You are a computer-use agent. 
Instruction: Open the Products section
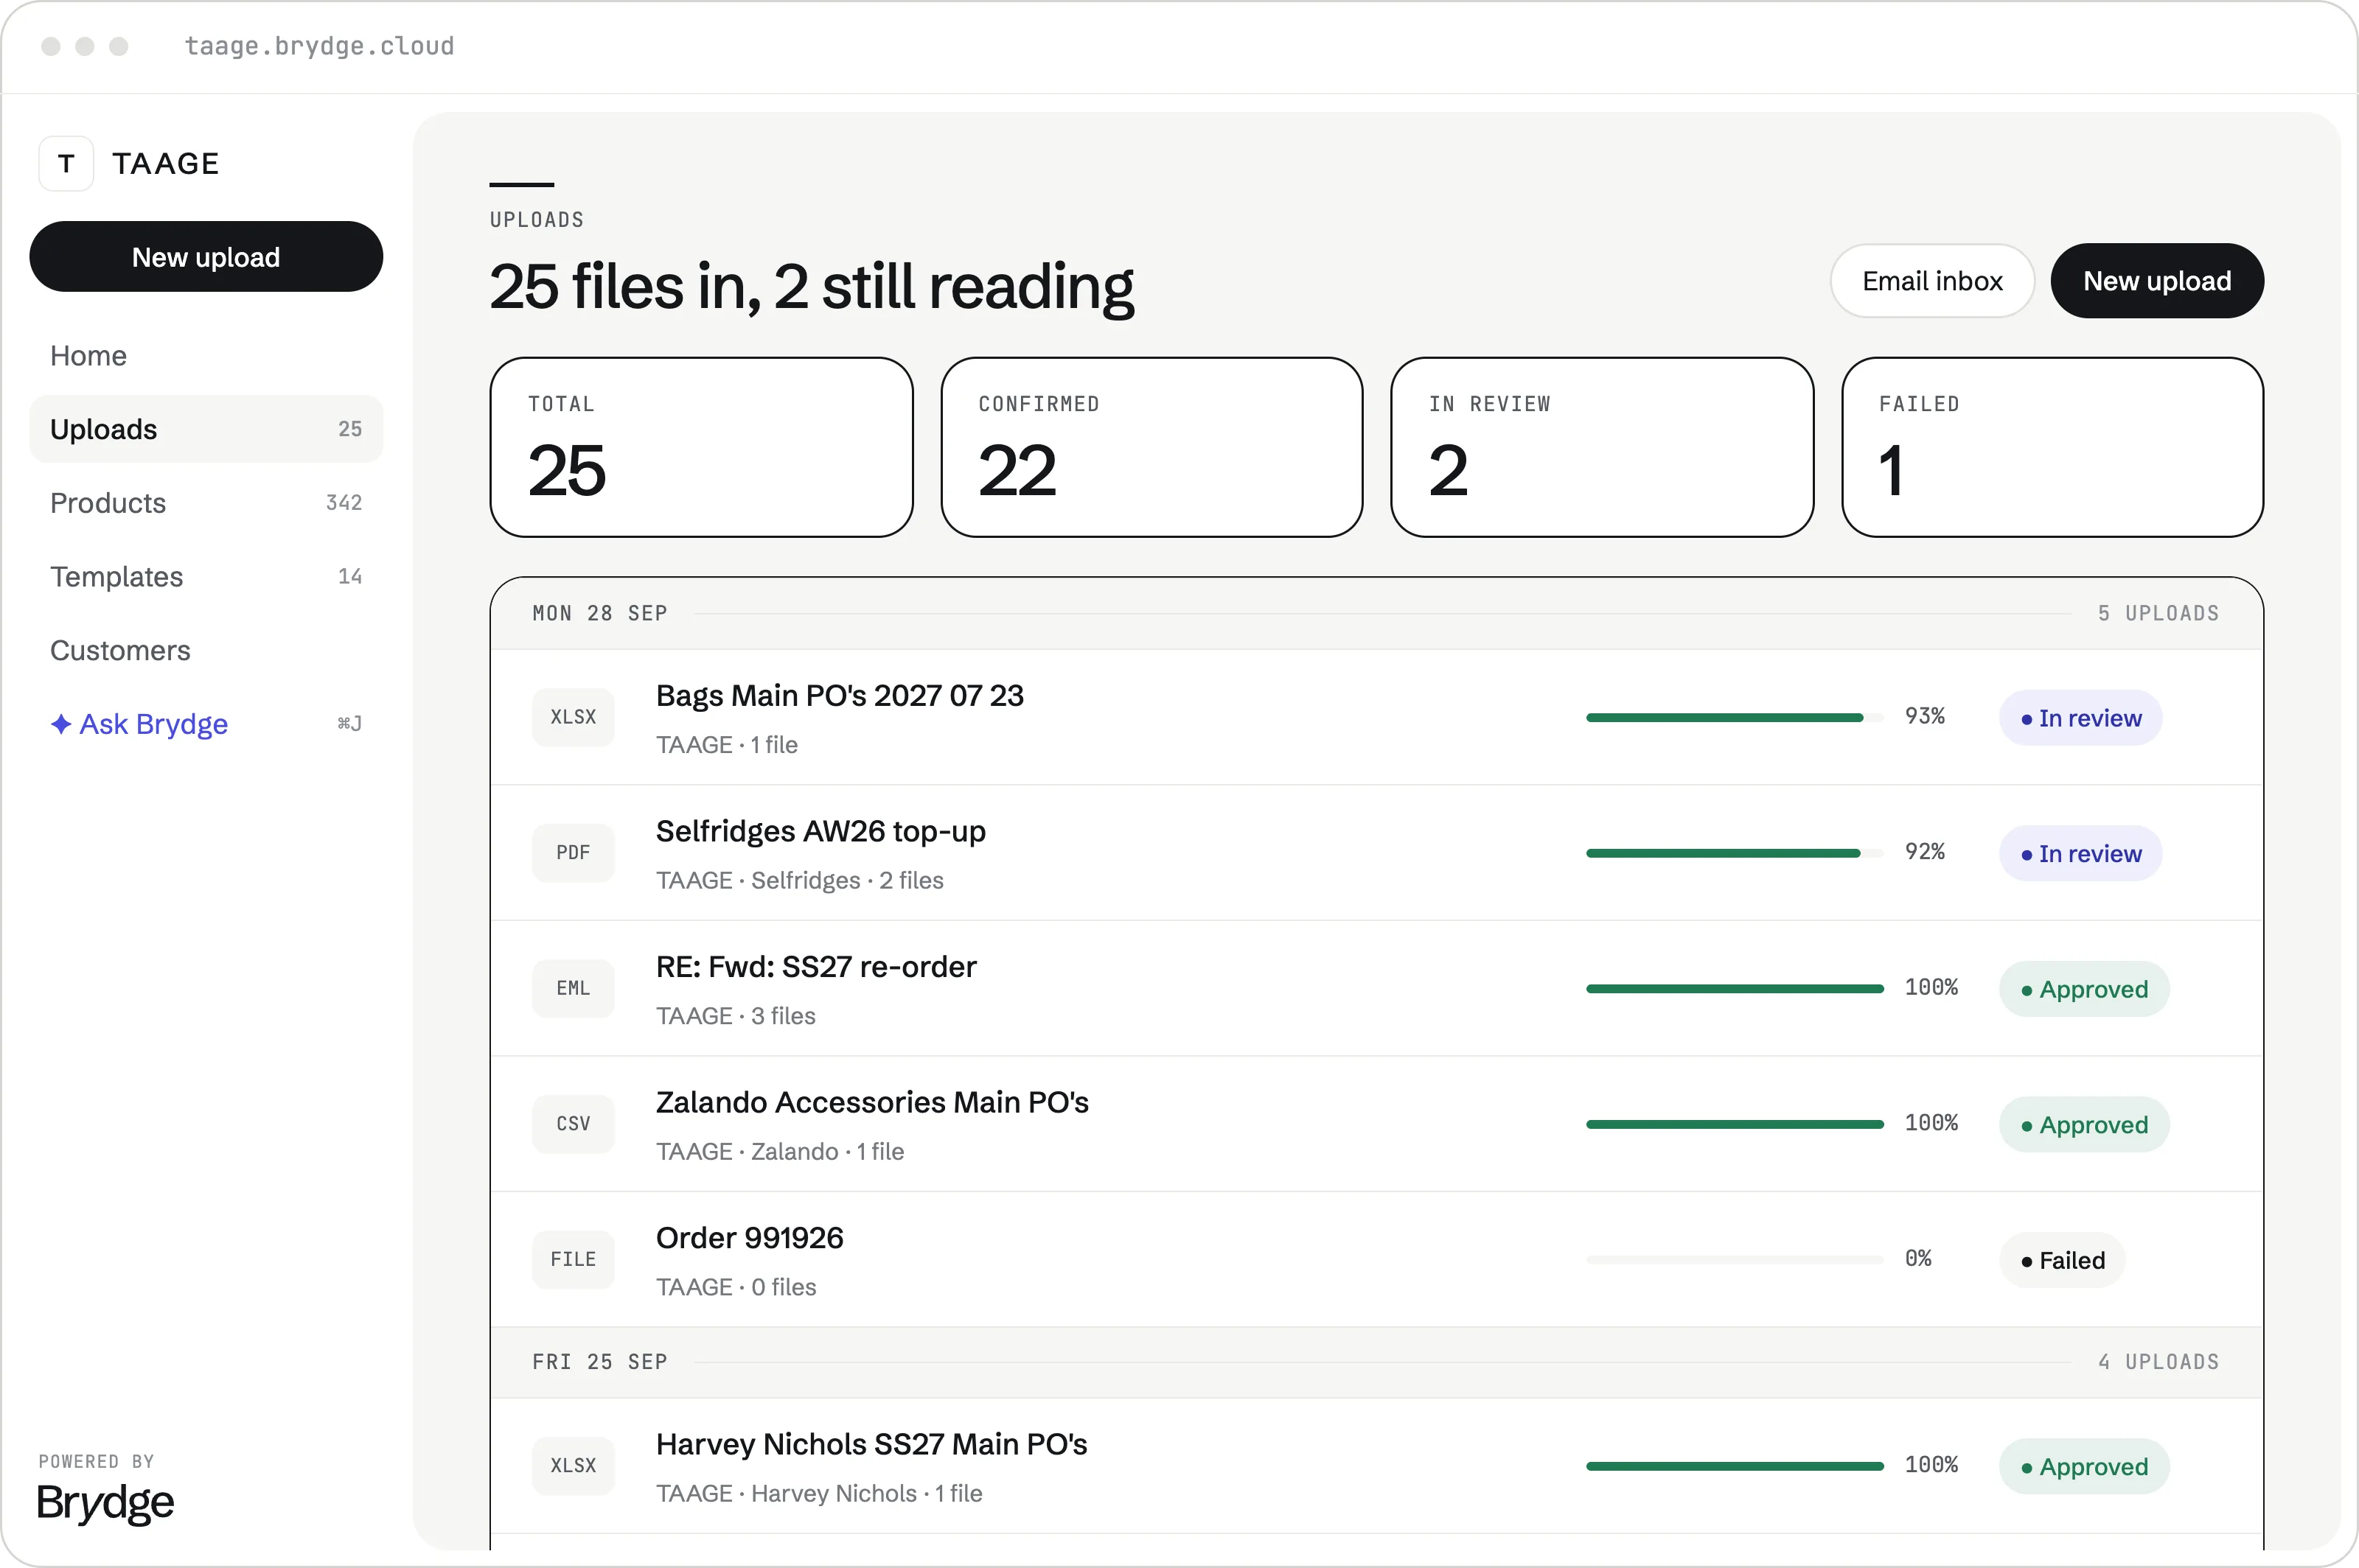click(206, 503)
